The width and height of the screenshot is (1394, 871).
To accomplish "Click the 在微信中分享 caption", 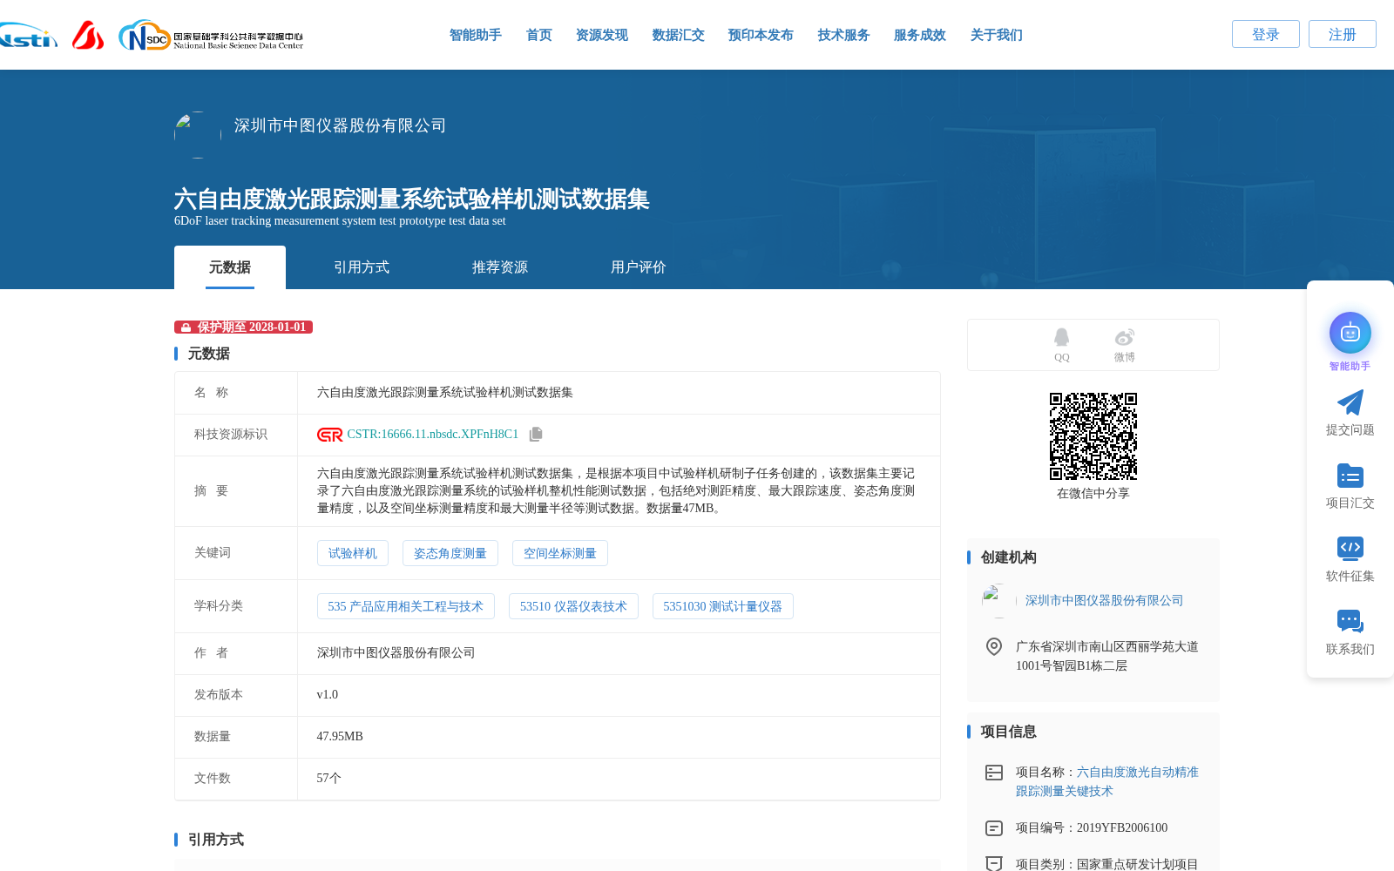I will (1093, 494).
